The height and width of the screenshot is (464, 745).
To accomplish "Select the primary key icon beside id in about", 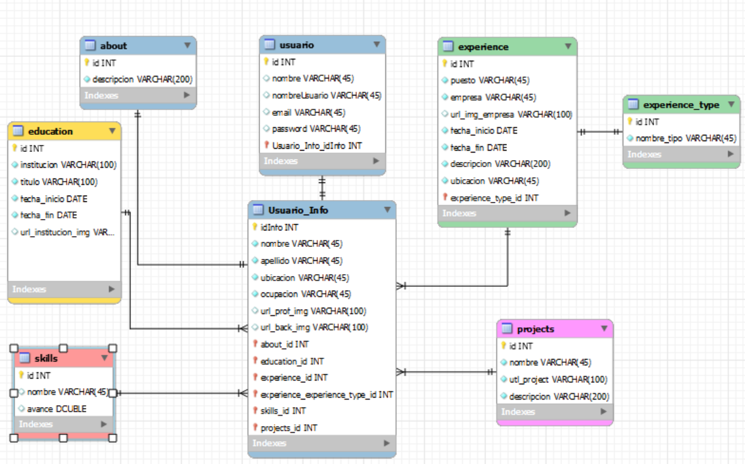I will [x=88, y=62].
